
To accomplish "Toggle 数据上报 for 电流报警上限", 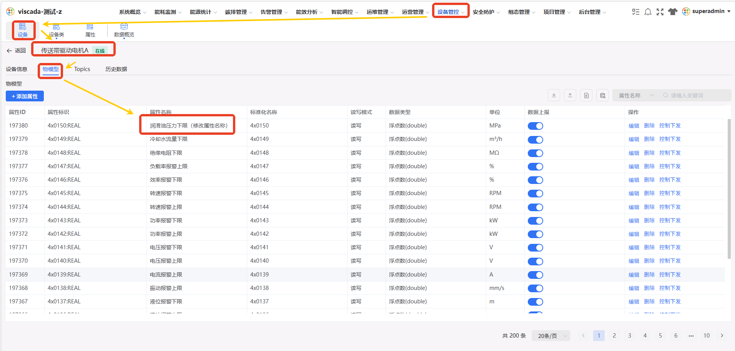I will (x=535, y=275).
